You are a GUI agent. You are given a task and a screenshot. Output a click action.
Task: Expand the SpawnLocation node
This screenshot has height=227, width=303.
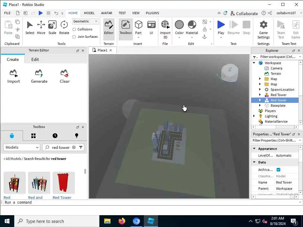click(x=260, y=89)
